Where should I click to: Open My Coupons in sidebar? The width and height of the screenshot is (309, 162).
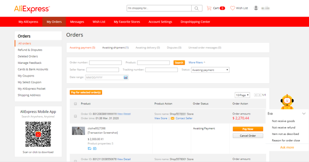[x=26, y=76]
